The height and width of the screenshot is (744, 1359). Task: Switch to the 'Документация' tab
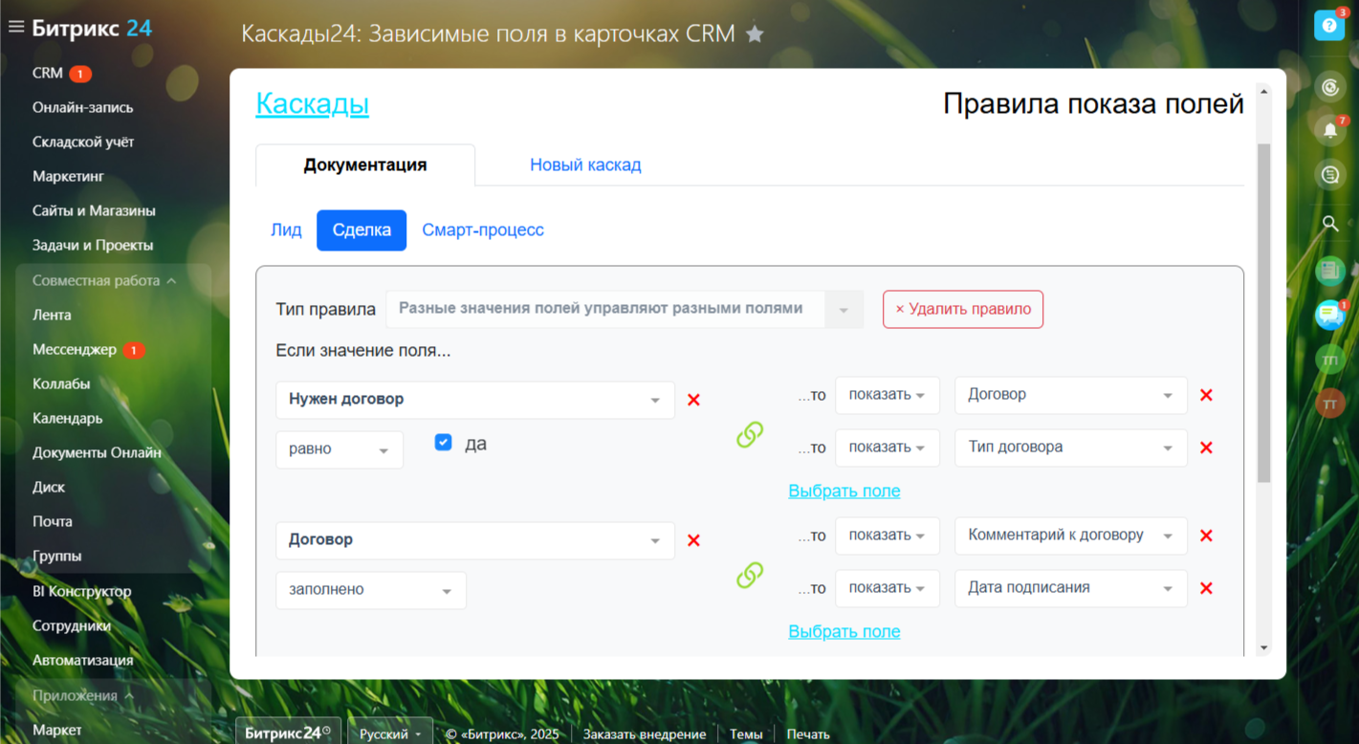coord(365,165)
